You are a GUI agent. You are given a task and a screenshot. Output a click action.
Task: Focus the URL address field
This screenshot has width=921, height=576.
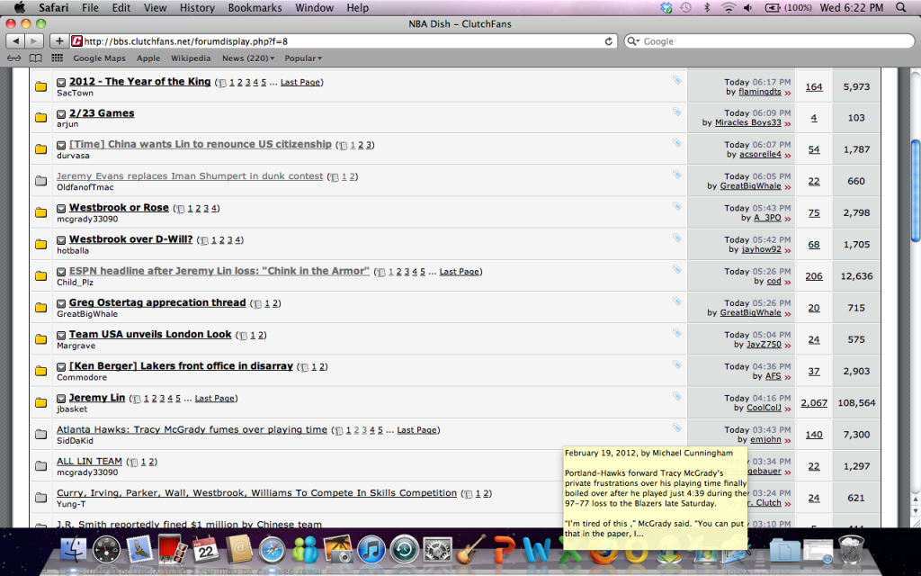[341, 41]
